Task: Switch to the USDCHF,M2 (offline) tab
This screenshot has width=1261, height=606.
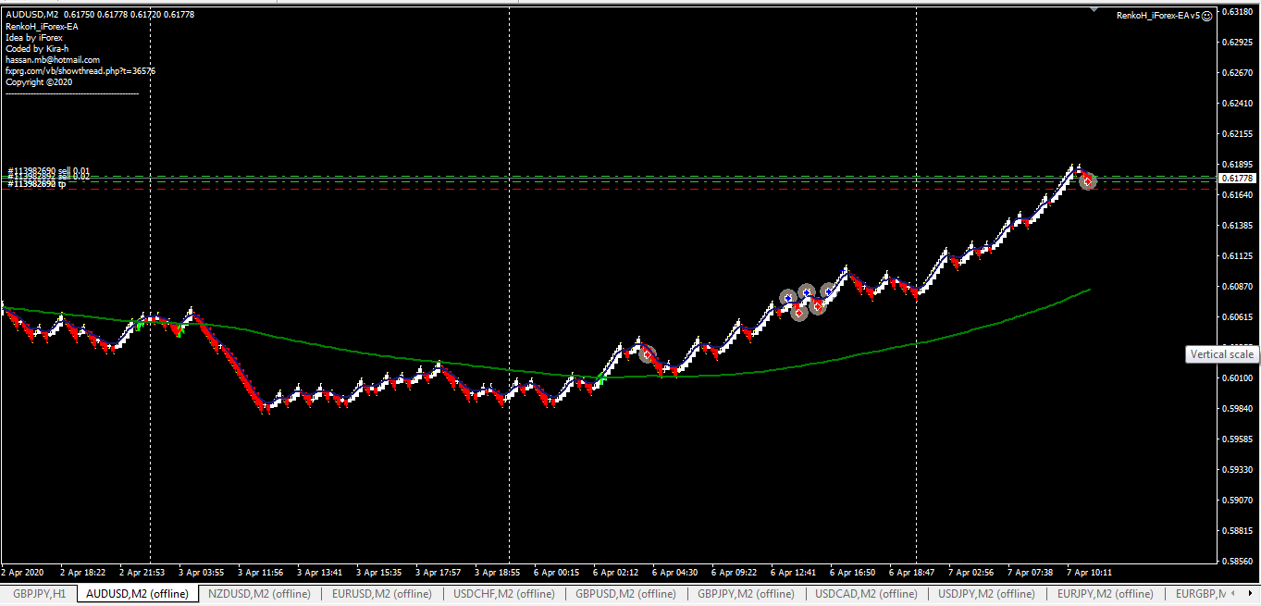Action: pos(503,594)
